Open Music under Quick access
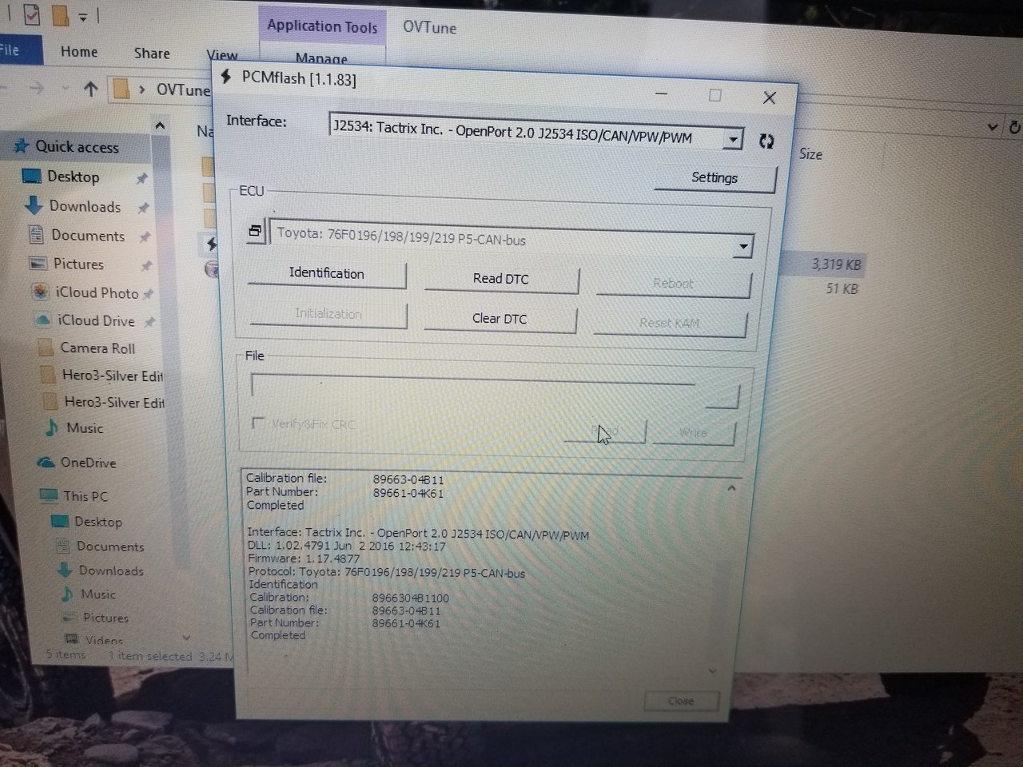This screenshot has width=1023, height=767. coord(85,428)
